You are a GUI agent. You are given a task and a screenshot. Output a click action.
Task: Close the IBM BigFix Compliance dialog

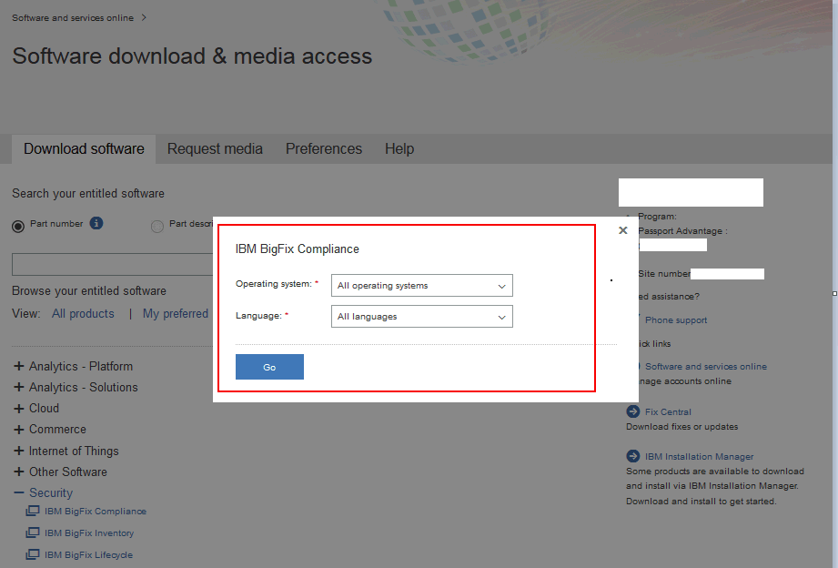622,230
